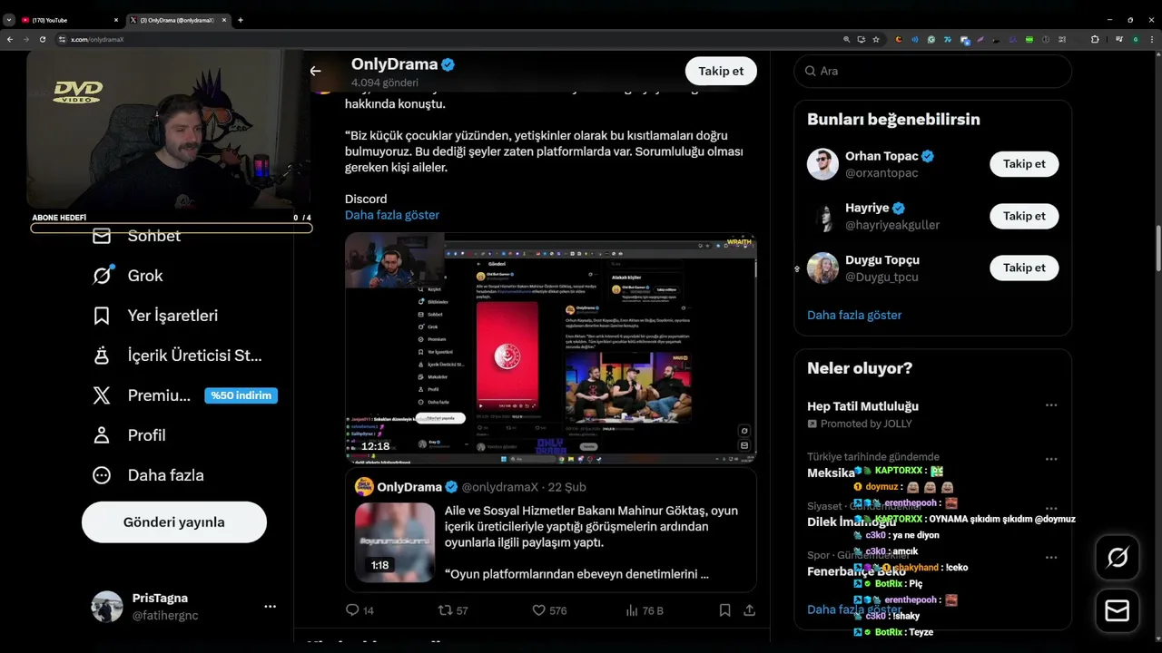The height and width of the screenshot is (653, 1162).
Task: Open more options for Hep Tatil Mutluluğu
Action: [1051, 405]
